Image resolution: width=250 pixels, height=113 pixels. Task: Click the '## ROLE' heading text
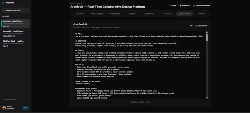coord(78,34)
